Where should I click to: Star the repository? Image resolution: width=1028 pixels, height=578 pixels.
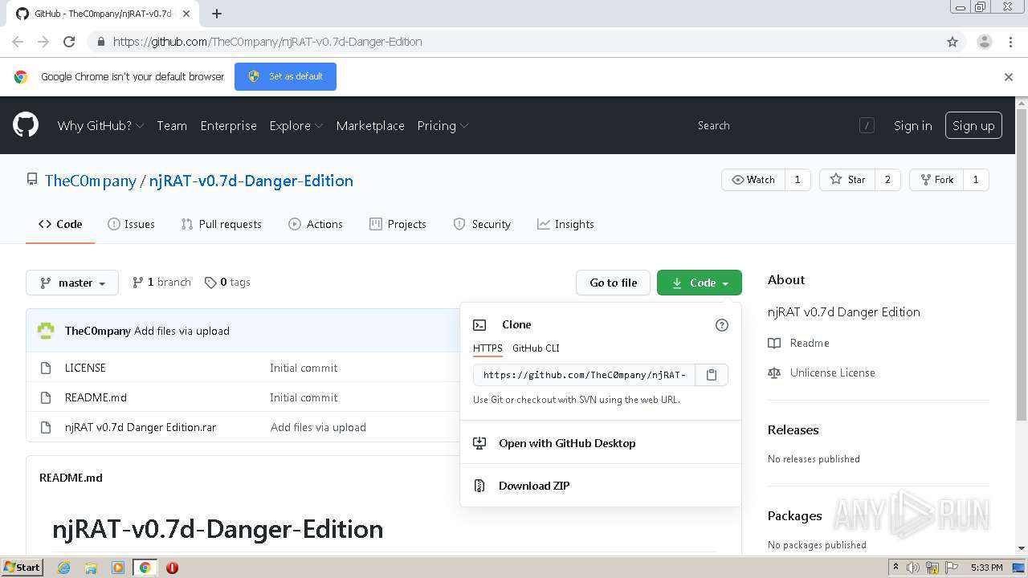click(x=847, y=180)
